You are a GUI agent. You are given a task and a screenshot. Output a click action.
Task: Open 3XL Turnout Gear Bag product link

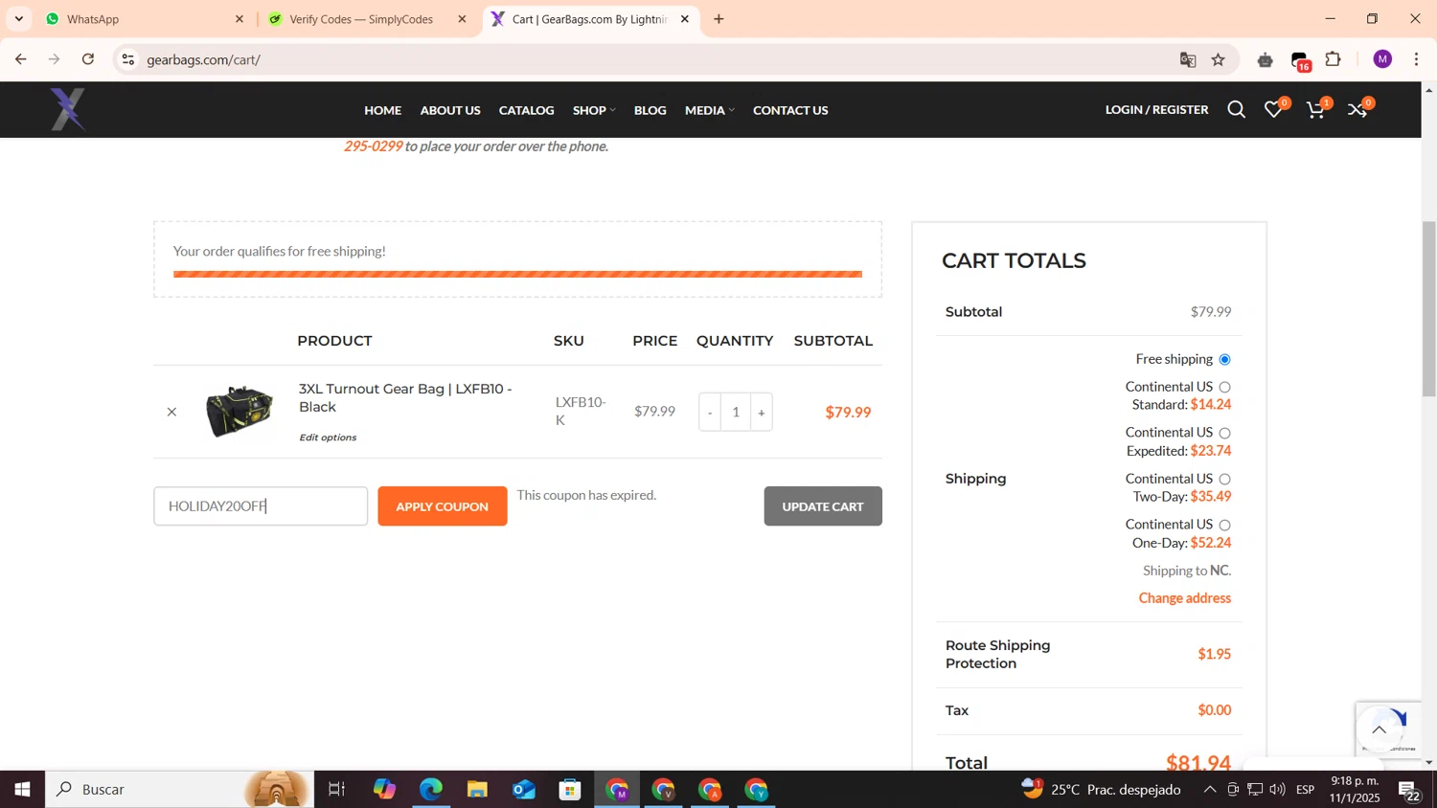[405, 397]
